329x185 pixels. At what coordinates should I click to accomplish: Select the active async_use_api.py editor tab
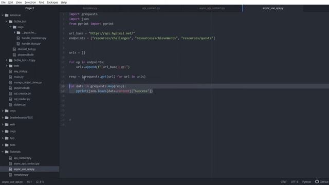[273, 8]
